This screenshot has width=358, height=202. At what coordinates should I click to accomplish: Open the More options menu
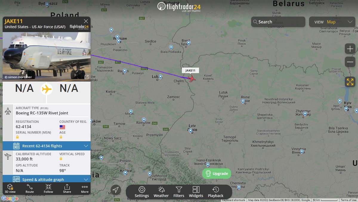pos(85,189)
